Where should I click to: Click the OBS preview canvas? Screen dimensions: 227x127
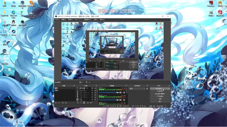pyautogui.click(x=112, y=51)
